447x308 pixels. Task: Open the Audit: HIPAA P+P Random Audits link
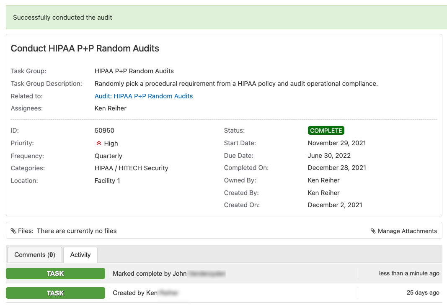[x=144, y=96]
